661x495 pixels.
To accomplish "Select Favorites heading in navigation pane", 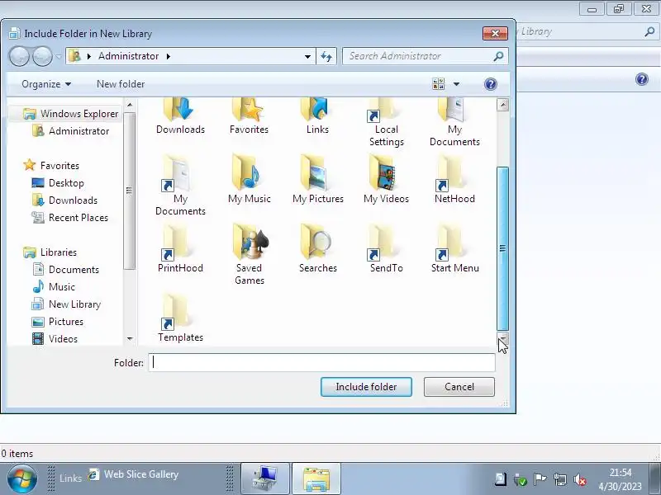I will click(x=51, y=166).
